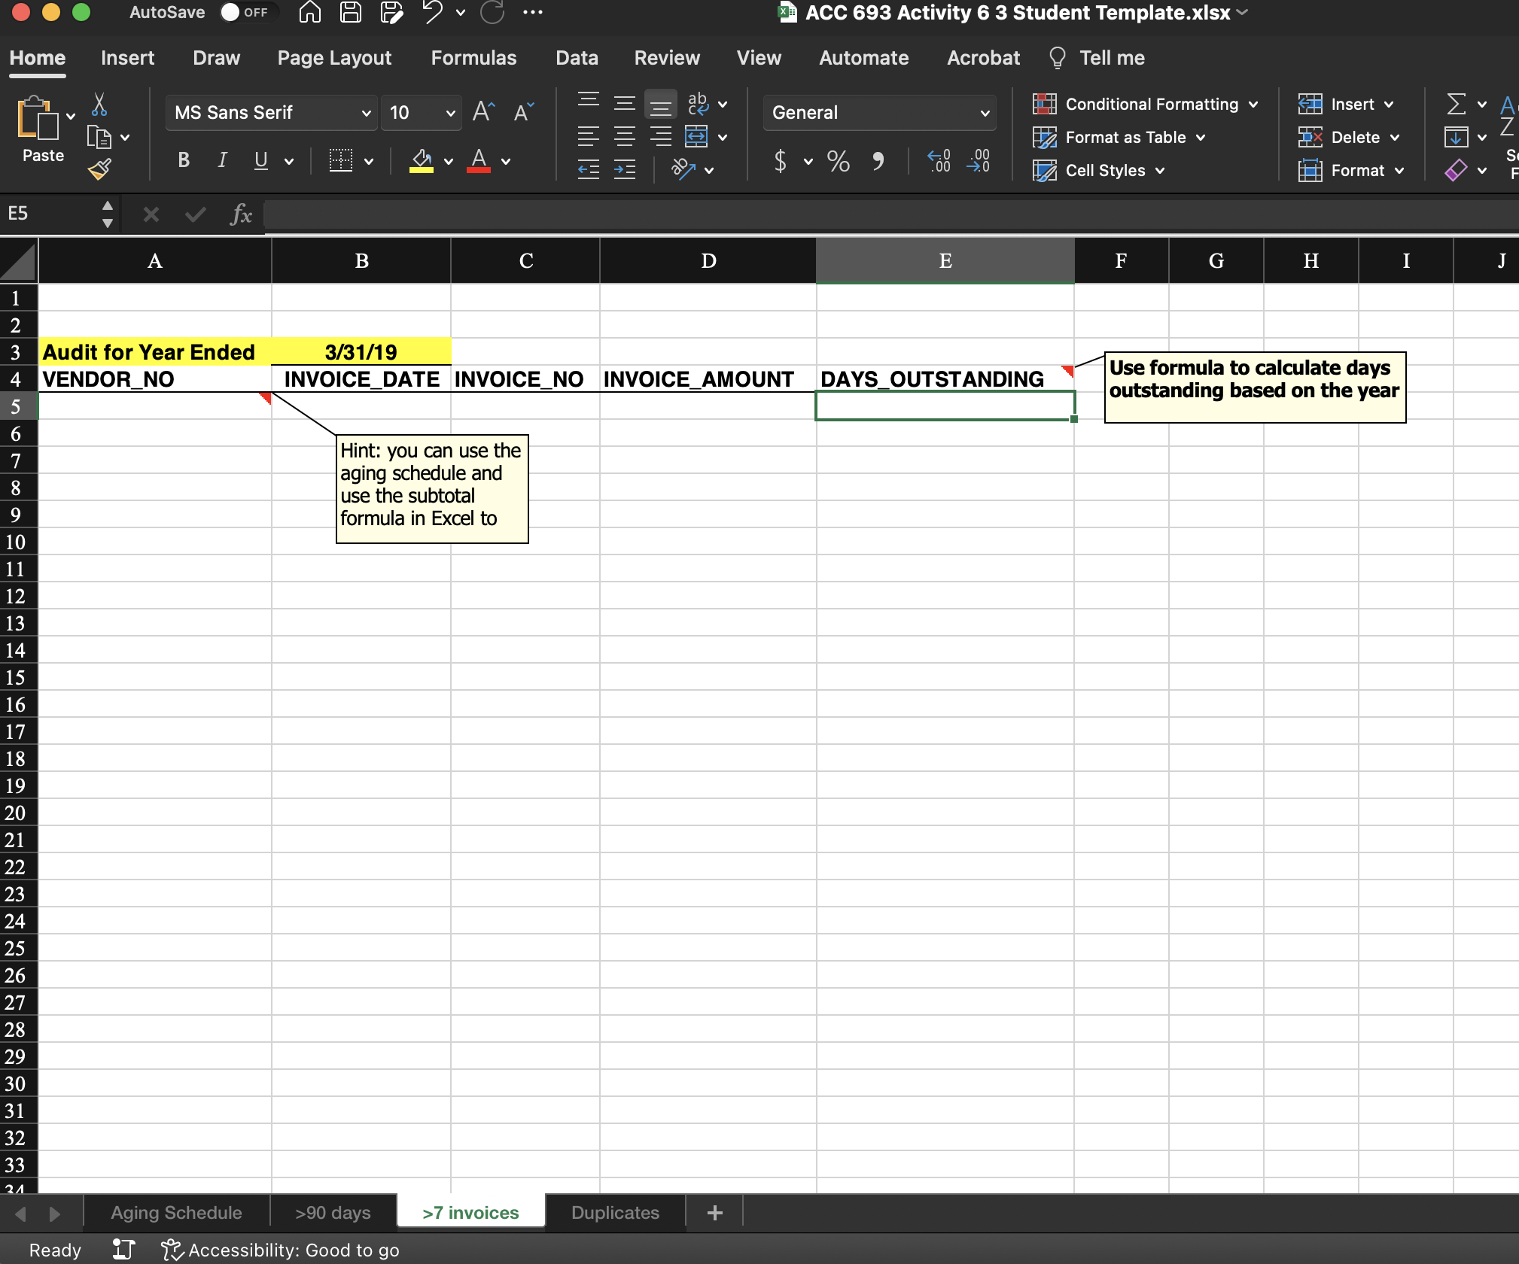Image resolution: width=1519 pixels, height=1264 pixels.
Task: Click the Format Painter brush icon
Action: (x=99, y=170)
